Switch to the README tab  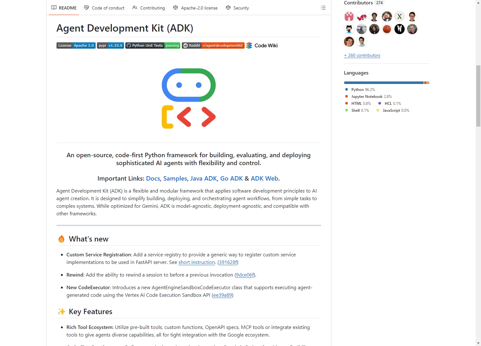click(64, 8)
